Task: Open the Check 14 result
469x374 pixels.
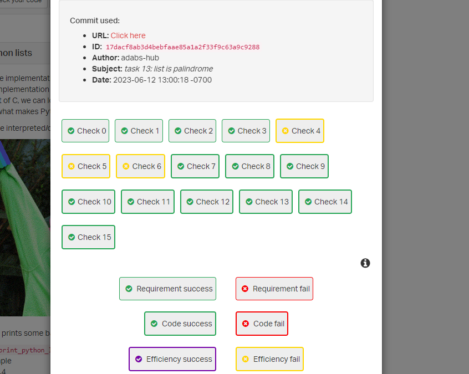Action: (x=325, y=202)
